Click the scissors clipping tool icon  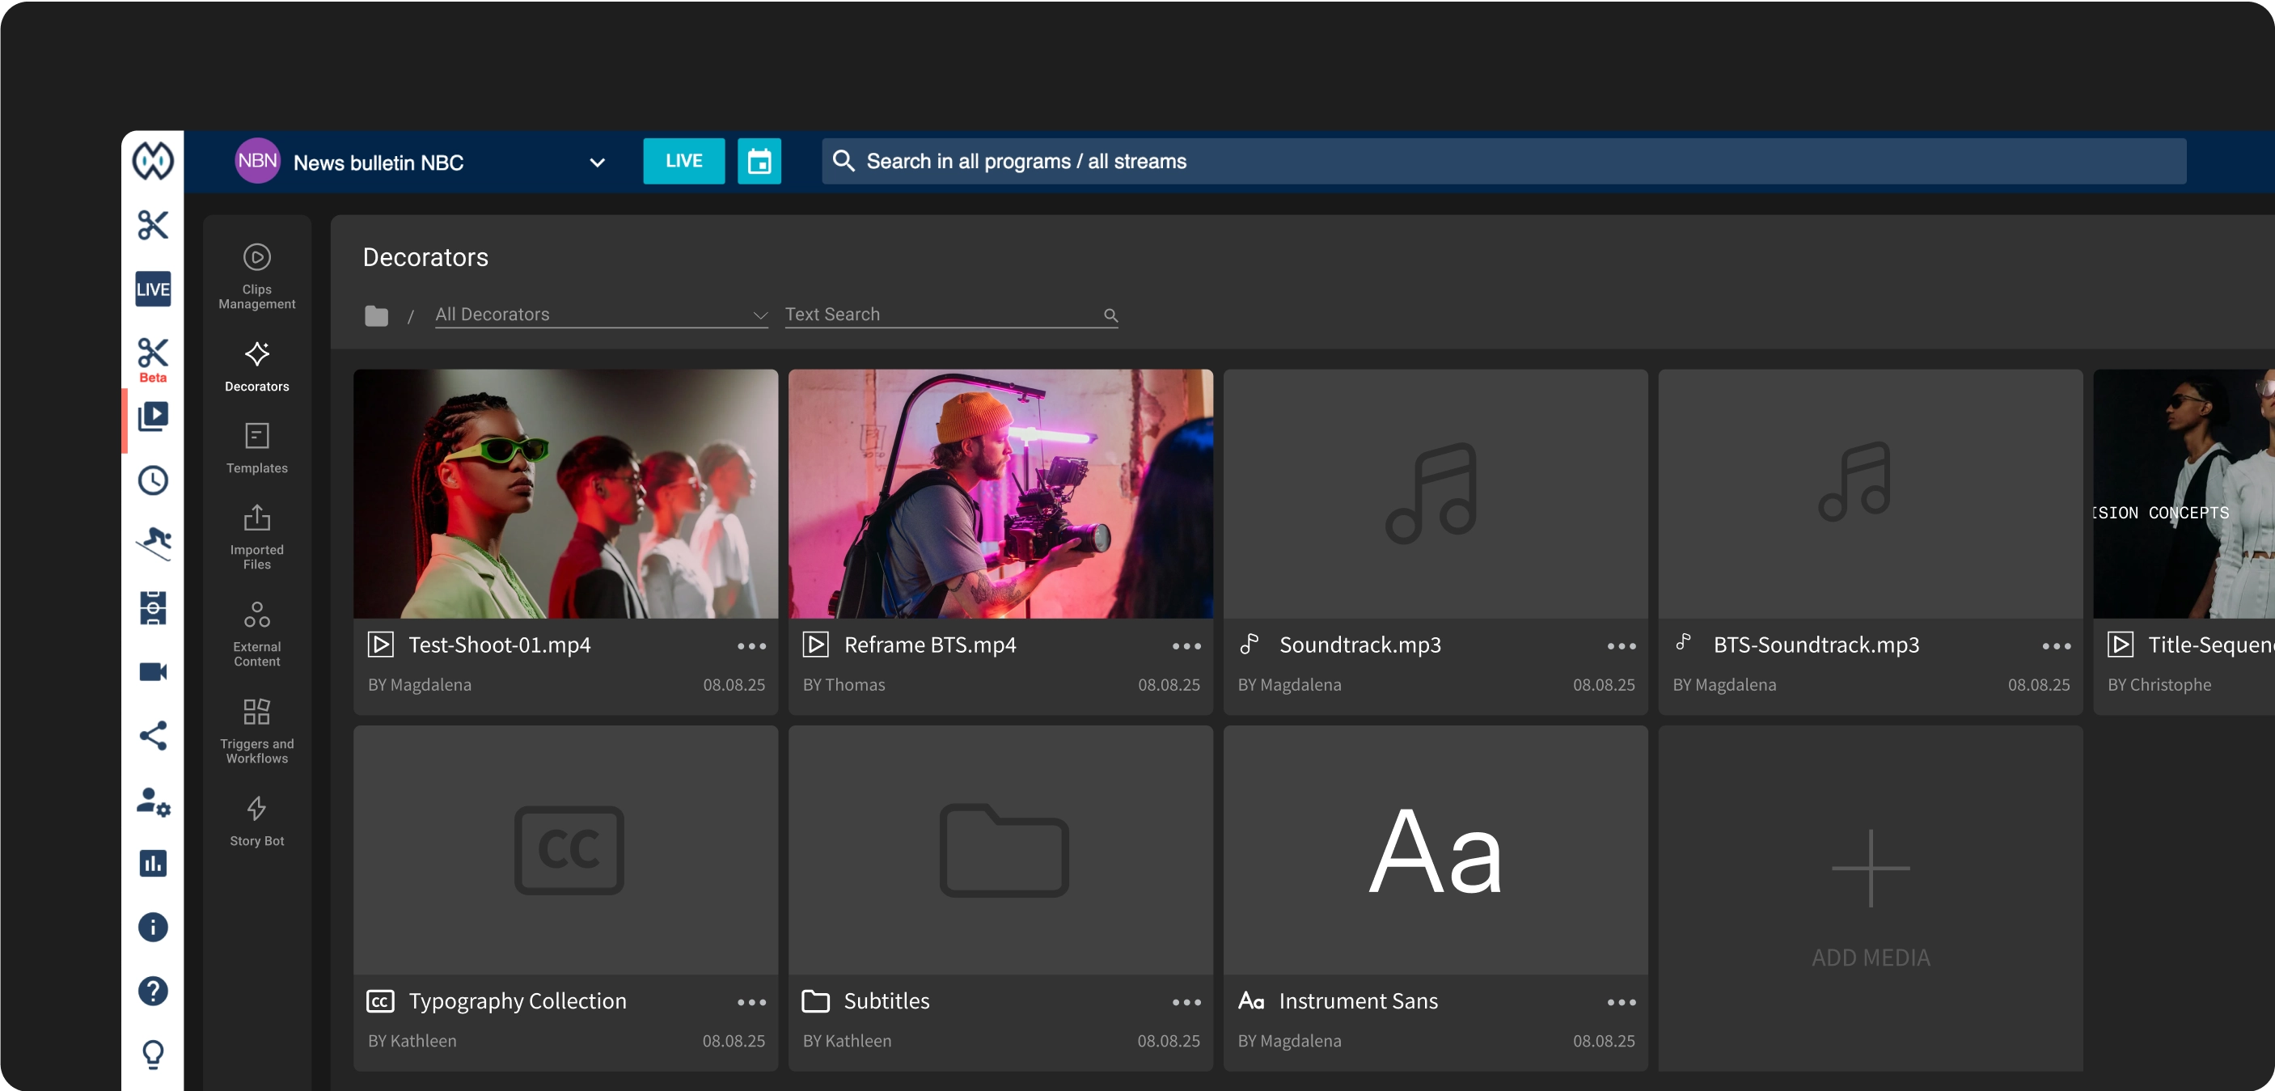pos(153,226)
